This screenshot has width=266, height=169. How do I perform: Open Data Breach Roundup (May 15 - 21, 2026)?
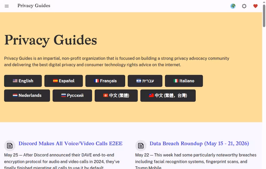(199, 144)
